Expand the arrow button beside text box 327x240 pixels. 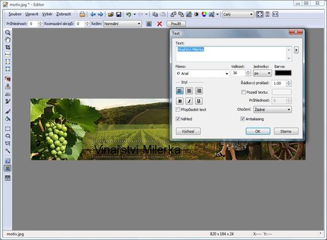tap(296, 50)
